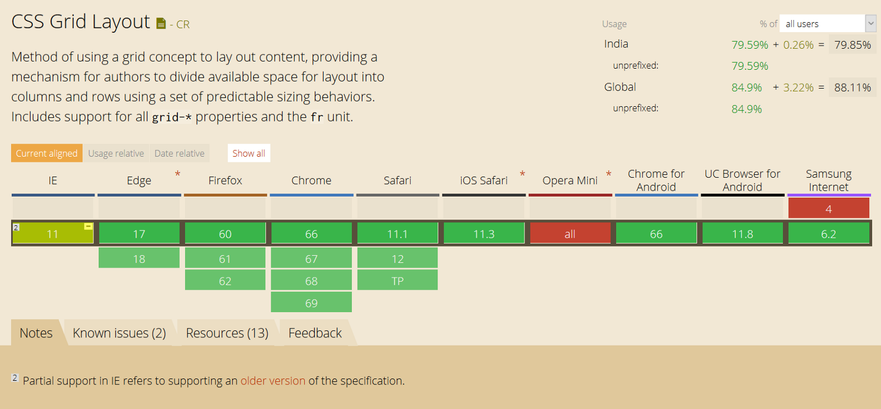Select the Chrome 69 version cell

(x=311, y=303)
